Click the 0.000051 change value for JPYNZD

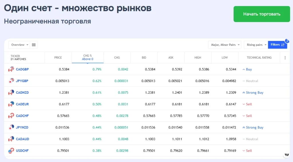coord(121,127)
